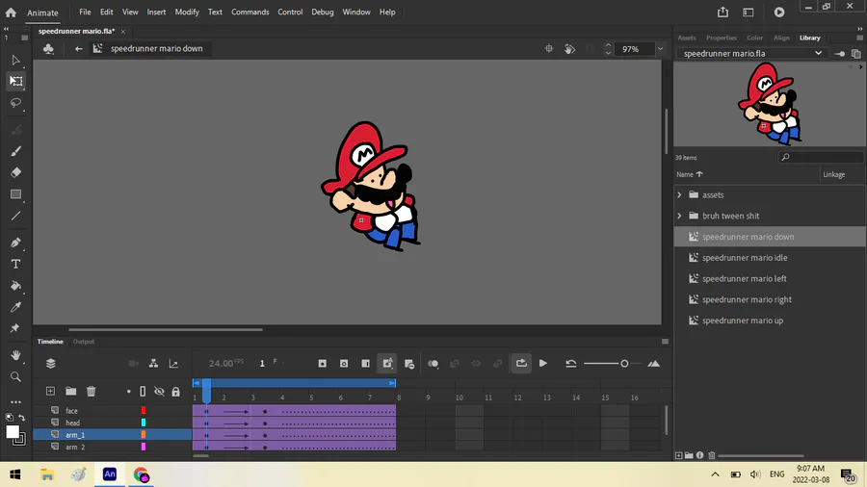867x487 pixels.
Task: Open the Modify menu
Action: [x=187, y=13]
